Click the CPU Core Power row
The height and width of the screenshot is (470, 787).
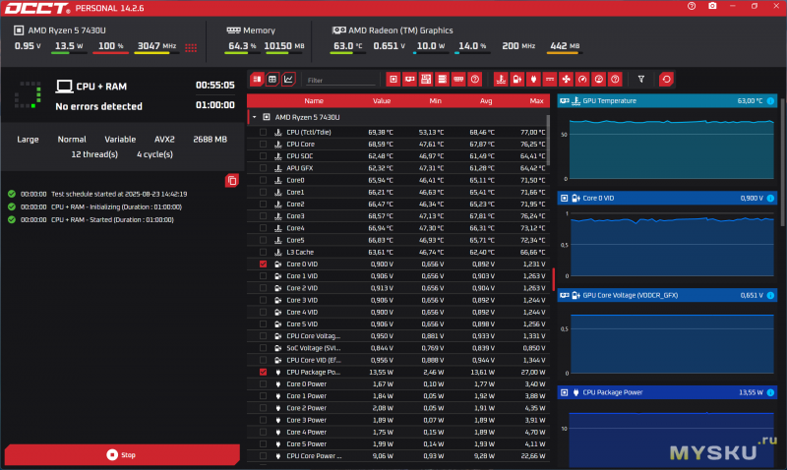click(398, 456)
